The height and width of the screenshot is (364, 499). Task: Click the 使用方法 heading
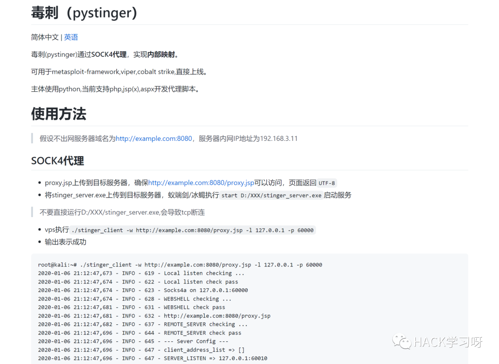click(x=59, y=114)
